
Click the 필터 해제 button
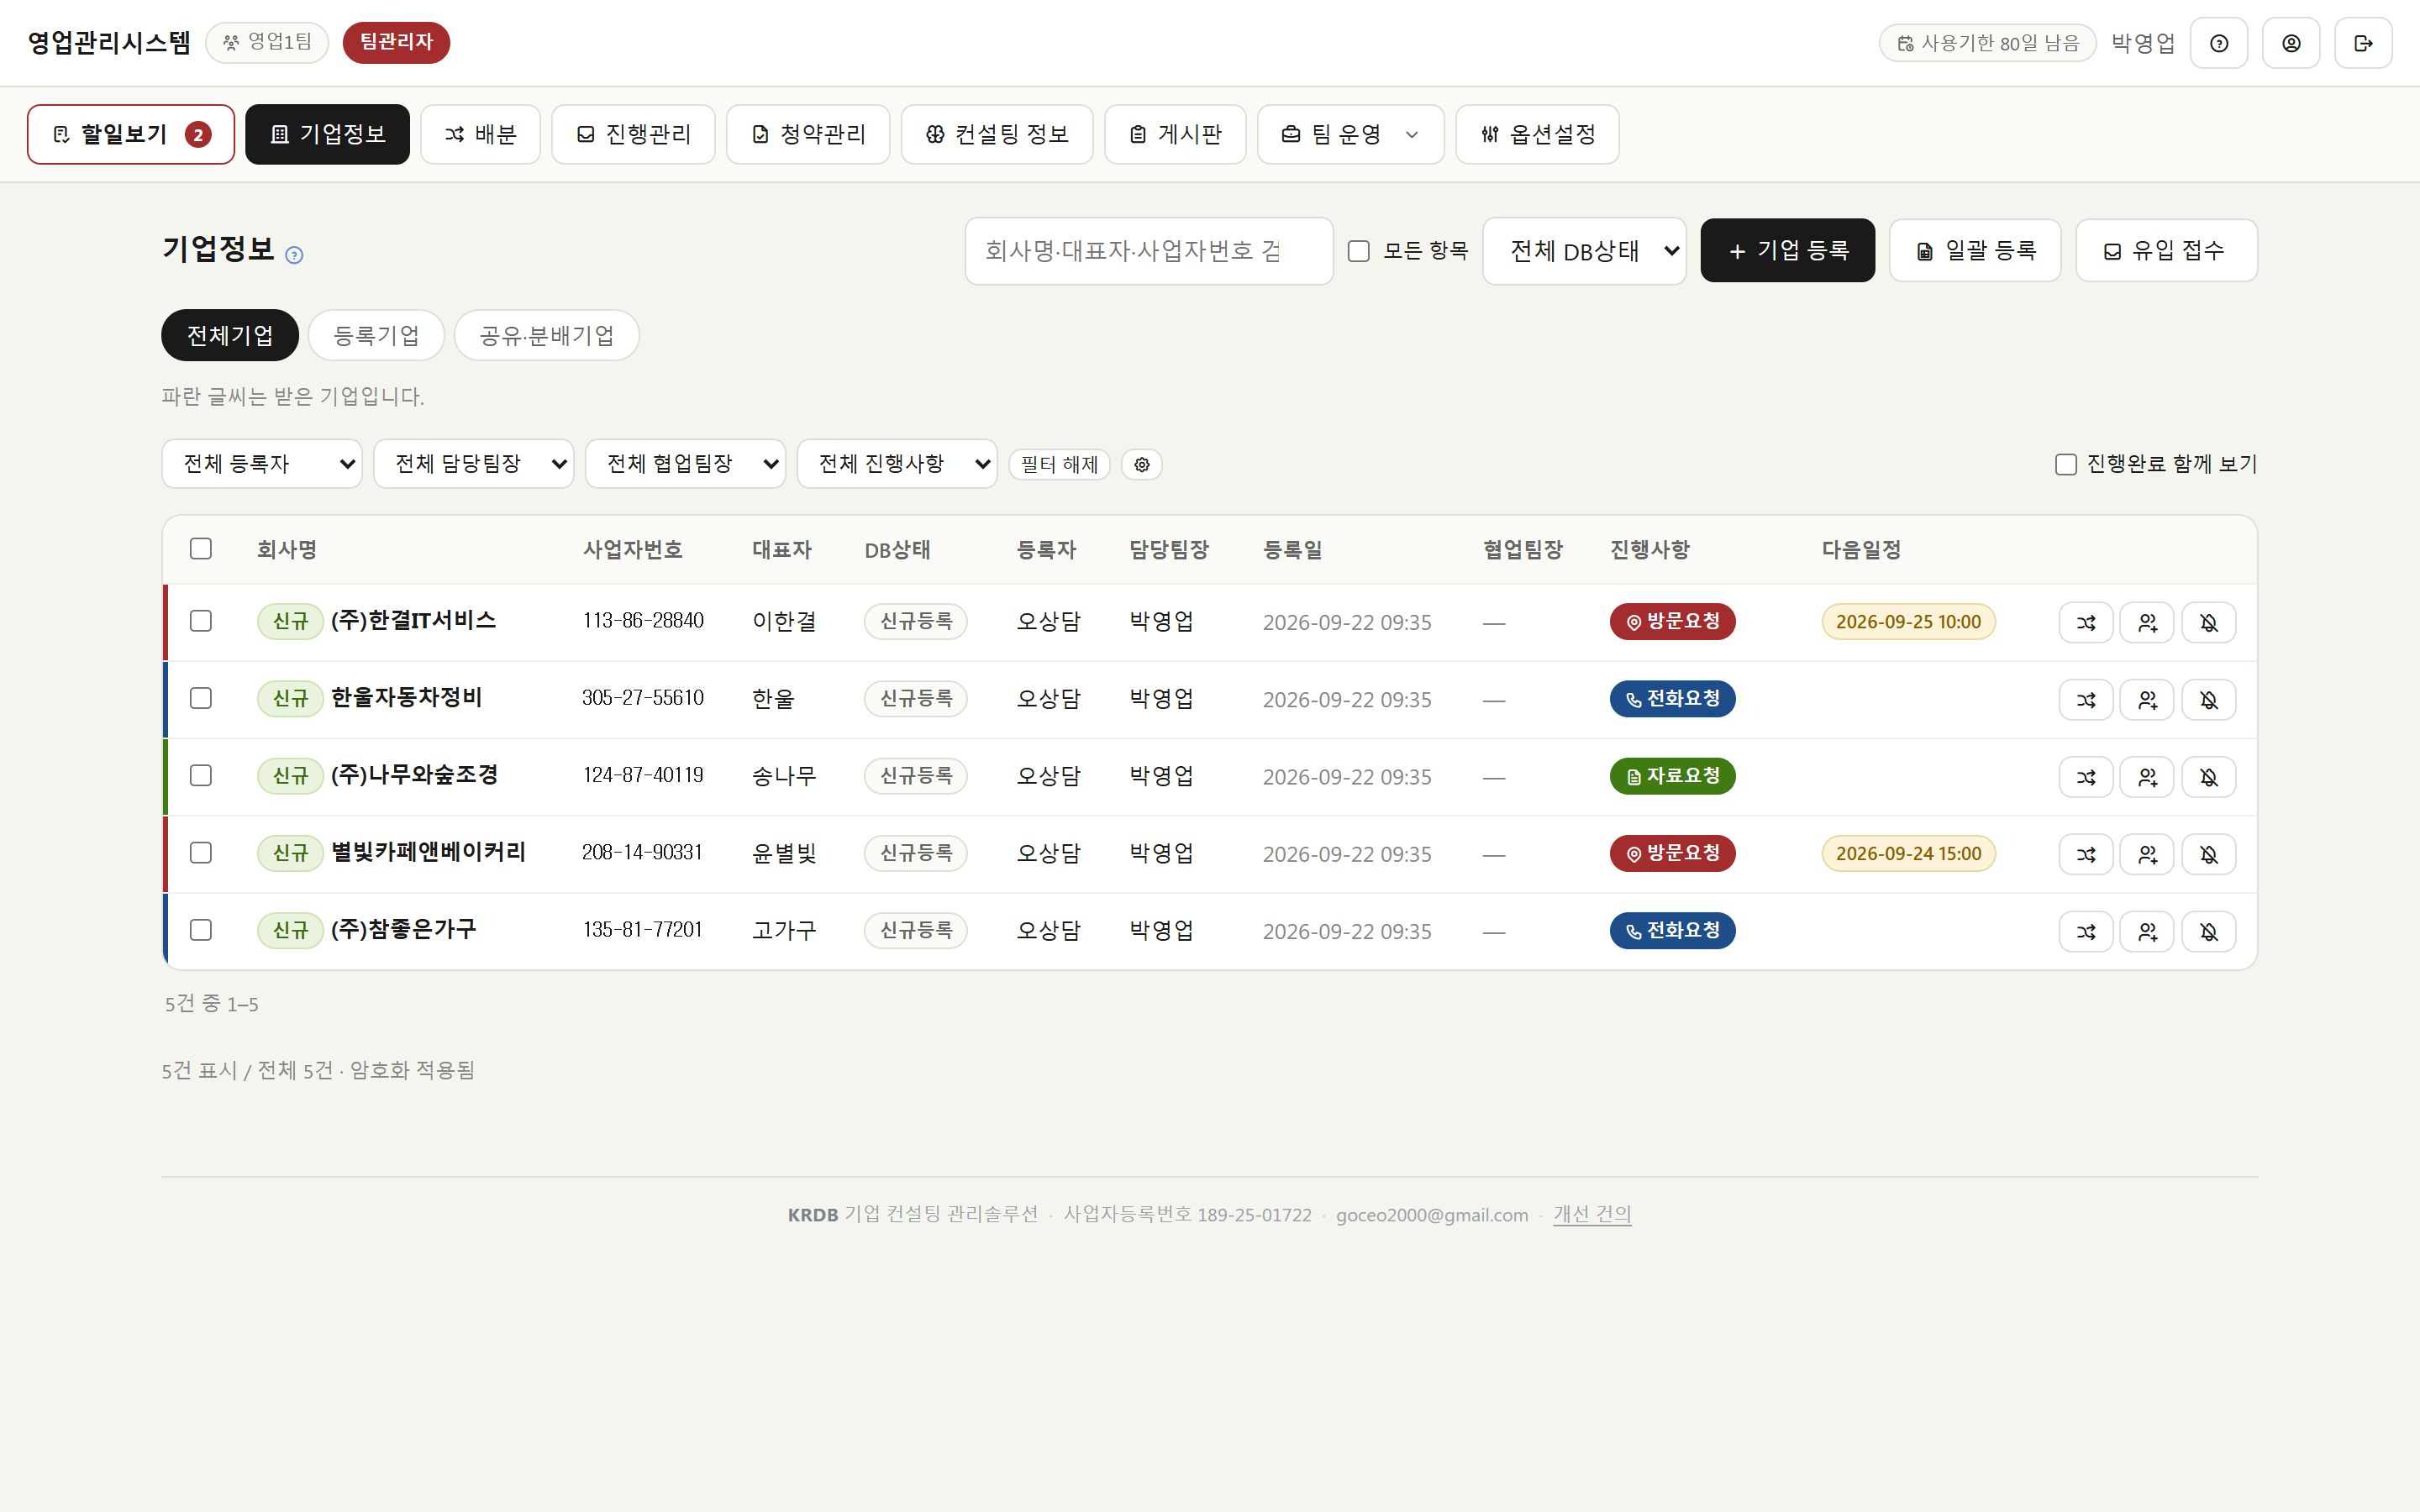1059,464
